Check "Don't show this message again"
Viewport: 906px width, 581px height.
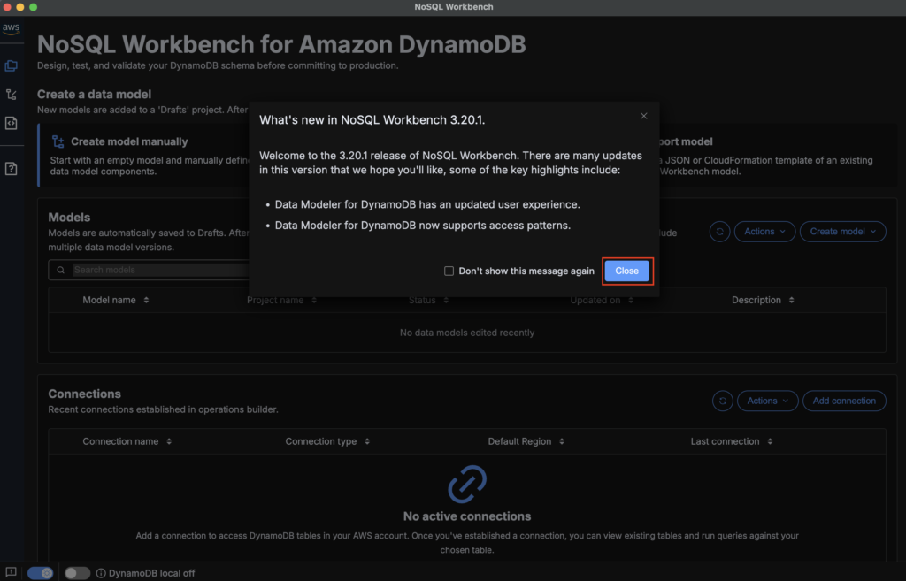click(449, 271)
